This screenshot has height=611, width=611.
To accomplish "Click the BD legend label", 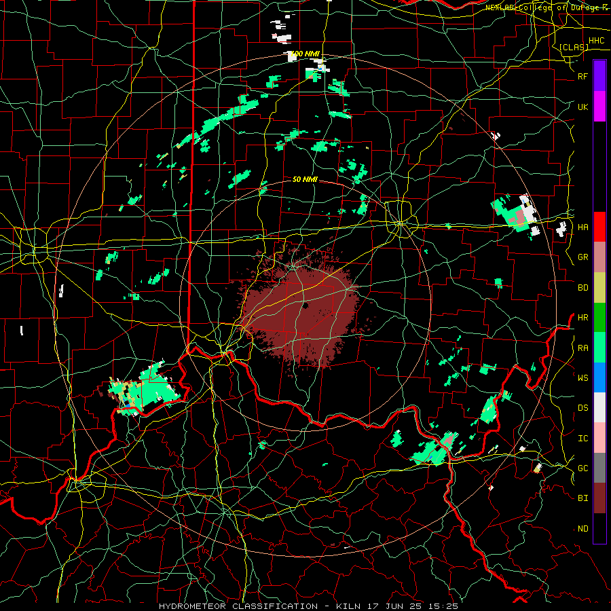I will tap(582, 288).
